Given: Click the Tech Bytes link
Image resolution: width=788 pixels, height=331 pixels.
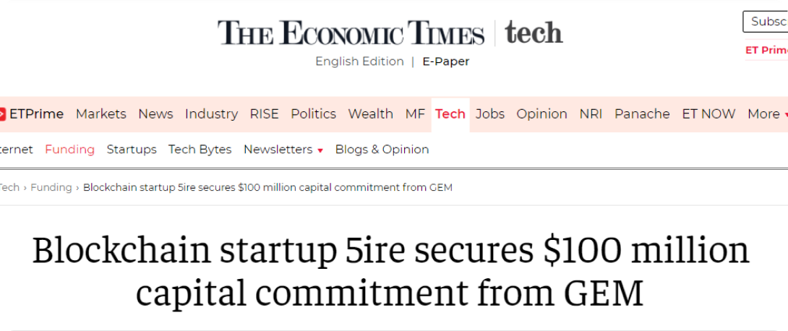Looking at the screenshot, I should (x=200, y=150).
